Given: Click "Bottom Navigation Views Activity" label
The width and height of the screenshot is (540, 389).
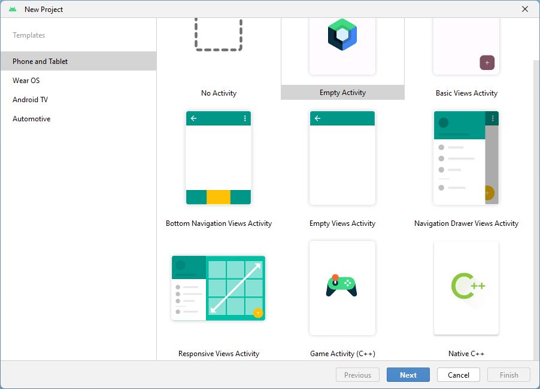Looking at the screenshot, I should (x=219, y=223).
